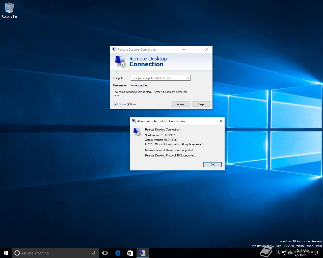Click the Ask me anything search box
The width and height of the screenshot is (323, 258).
(55, 253)
